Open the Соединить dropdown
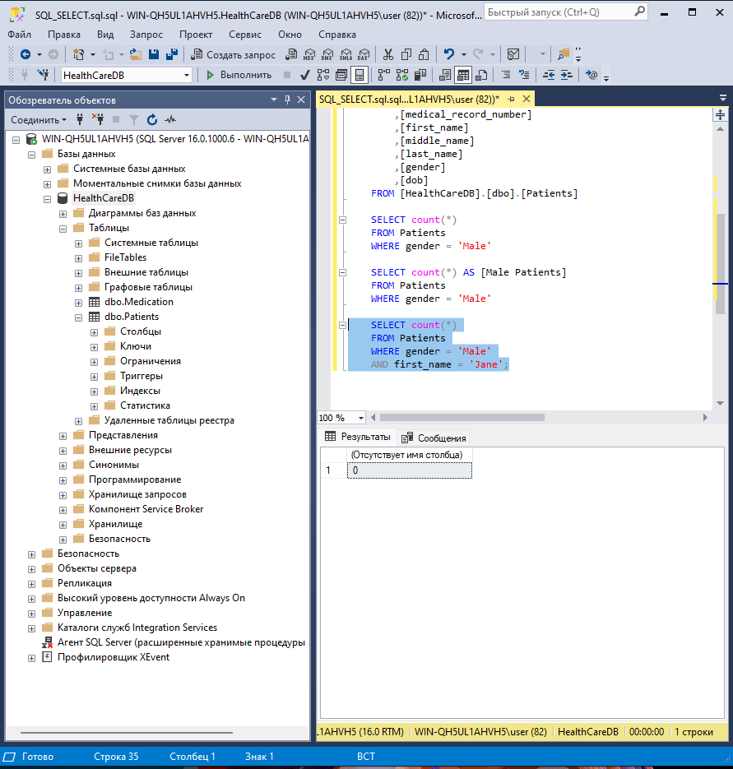Screen dimensions: 733x769 click(39, 119)
